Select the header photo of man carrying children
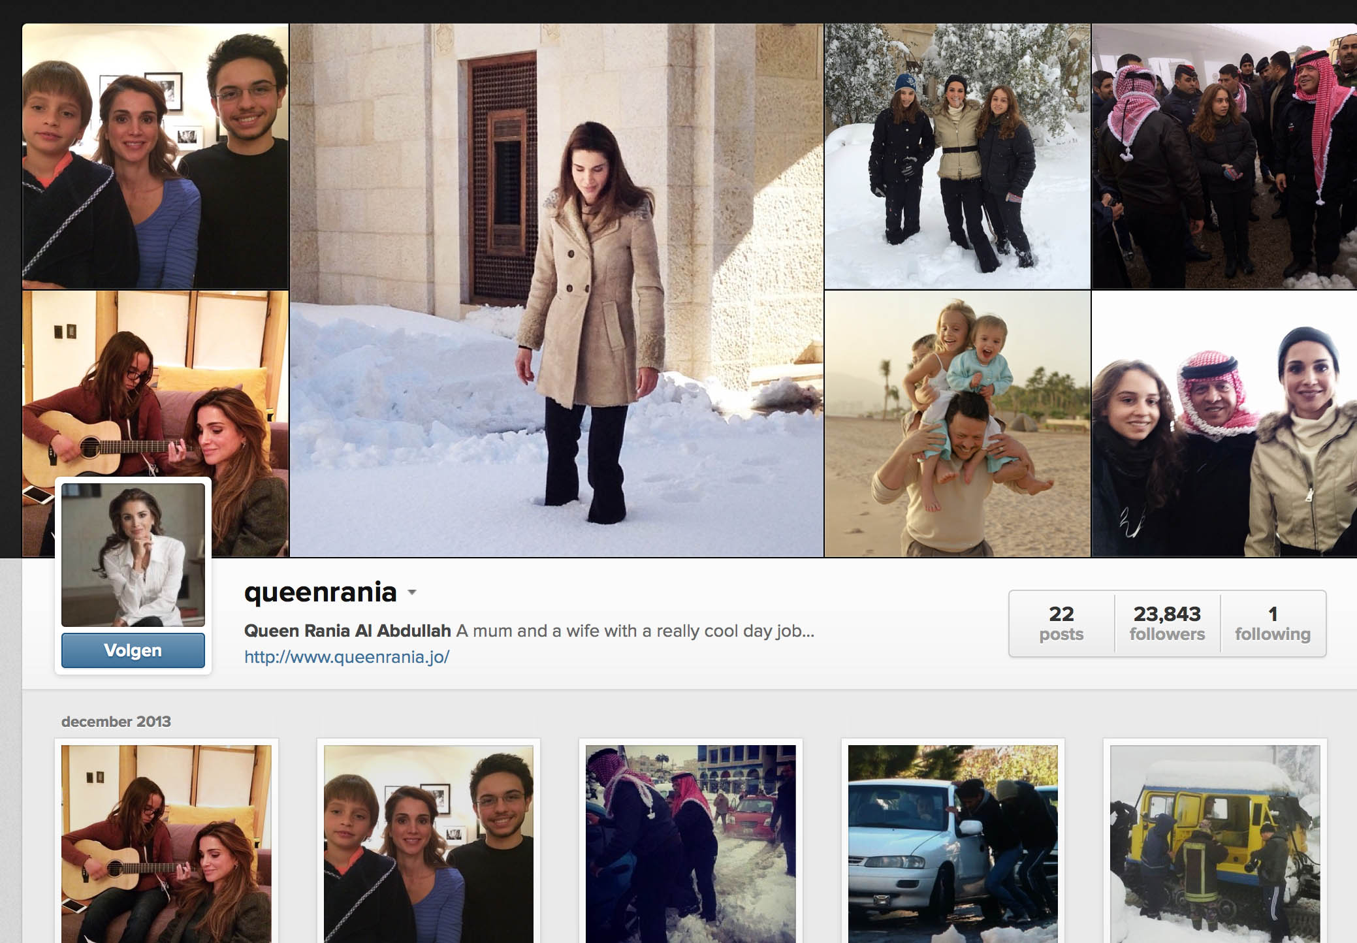Viewport: 1357px width, 943px height. click(x=957, y=424)
